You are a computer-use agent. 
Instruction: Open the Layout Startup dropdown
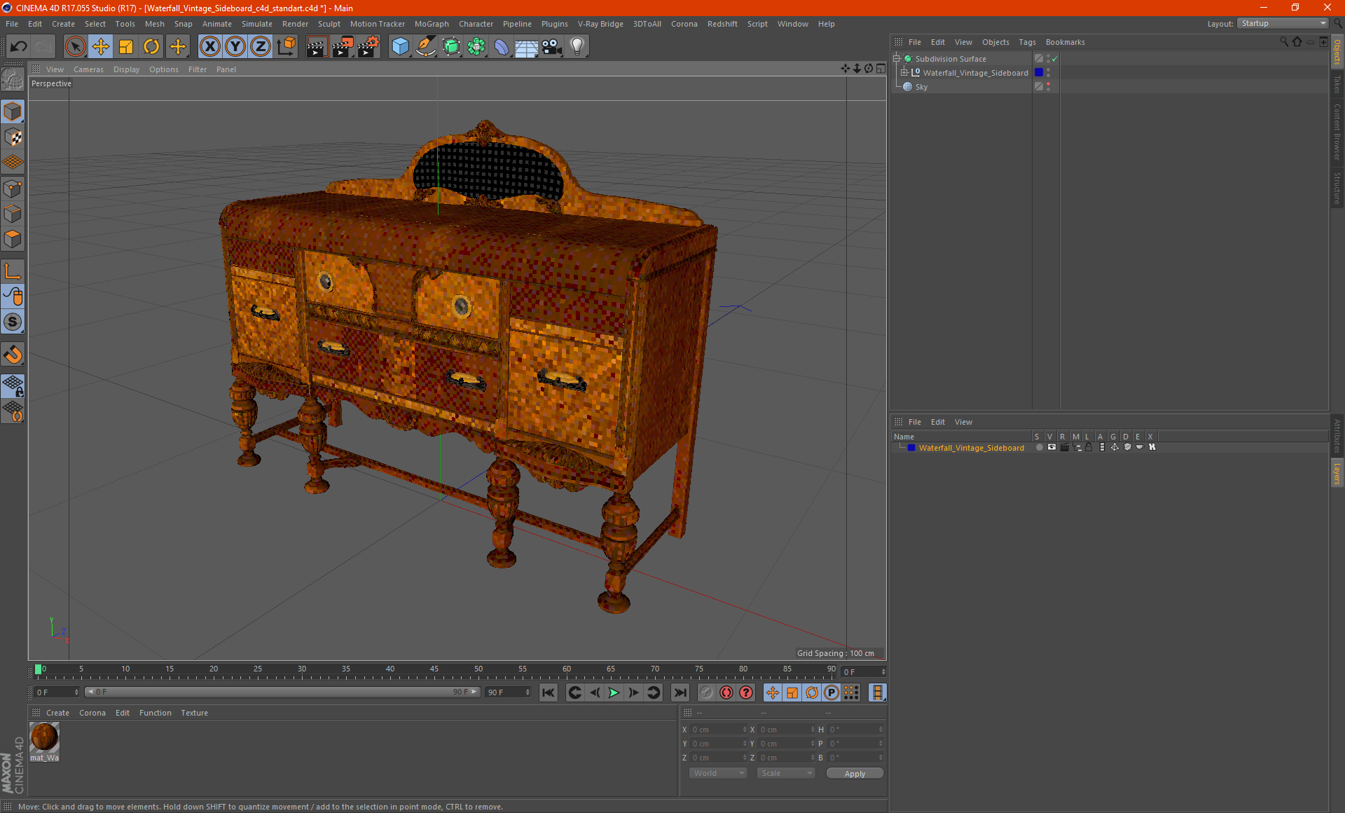click(x=1283, y=23)
